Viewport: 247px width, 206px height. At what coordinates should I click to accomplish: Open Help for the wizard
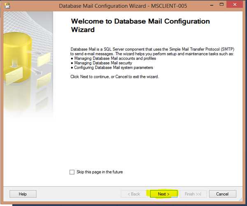23,194
